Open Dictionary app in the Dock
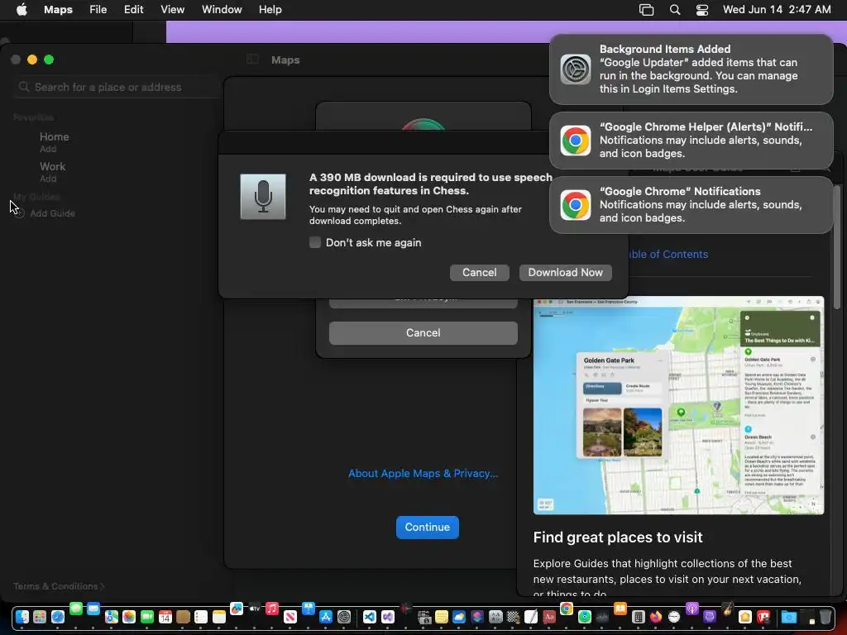This screenshot has height=635, width=847. [x=549, y=617]
